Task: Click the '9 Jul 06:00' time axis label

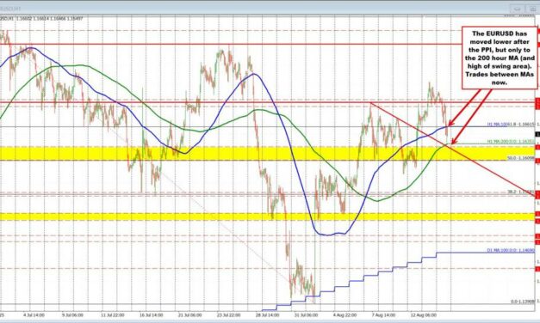Action: [x=72, y=314]
